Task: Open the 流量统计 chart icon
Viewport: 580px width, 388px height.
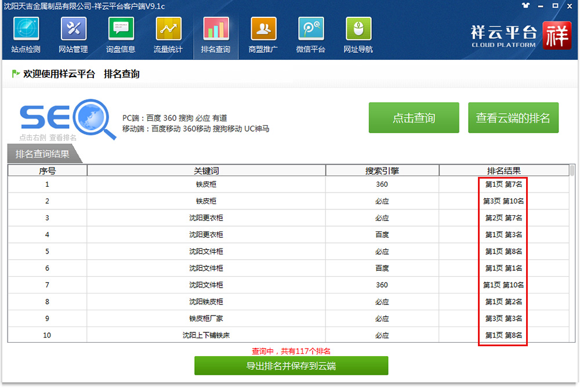Action: (x=168, y=28)
